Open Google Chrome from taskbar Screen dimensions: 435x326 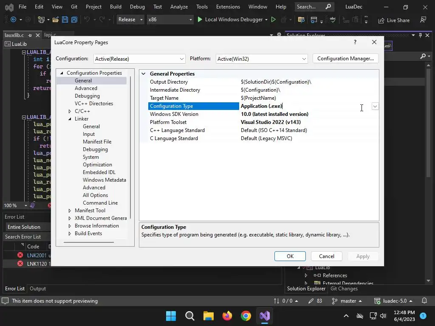[x=246, y=316]
